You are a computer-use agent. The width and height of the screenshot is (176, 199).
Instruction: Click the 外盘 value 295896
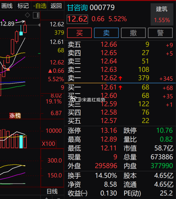pyautogui.click(x=106, y=166)
